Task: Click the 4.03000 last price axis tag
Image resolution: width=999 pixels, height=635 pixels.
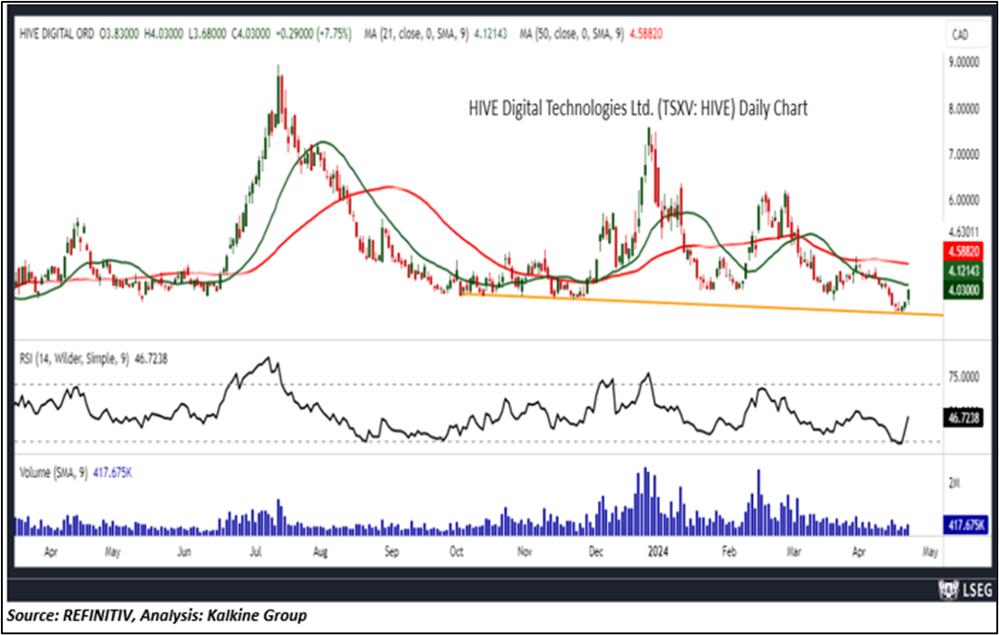Action: (x=963, y=290)
